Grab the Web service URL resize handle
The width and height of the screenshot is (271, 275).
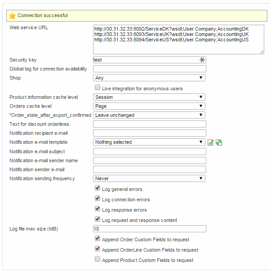[x=262, y=52]
